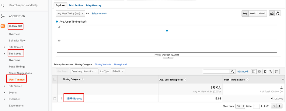
Task: Switch to the Distribution tab
Action: click(x=76, y=5)
